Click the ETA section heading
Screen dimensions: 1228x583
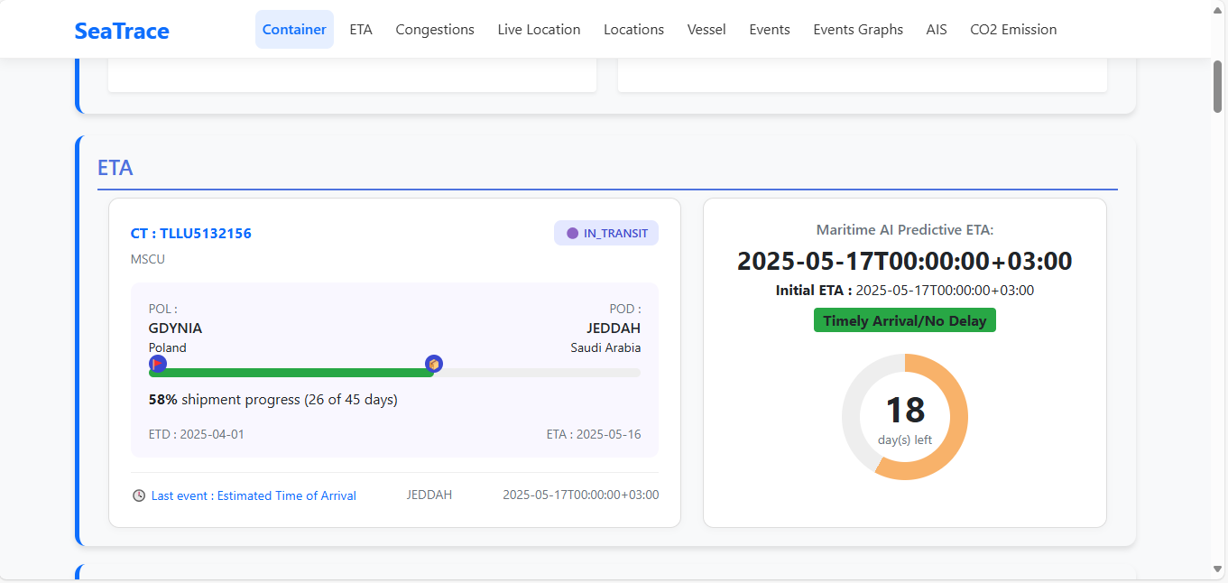[x=115, y=168]
